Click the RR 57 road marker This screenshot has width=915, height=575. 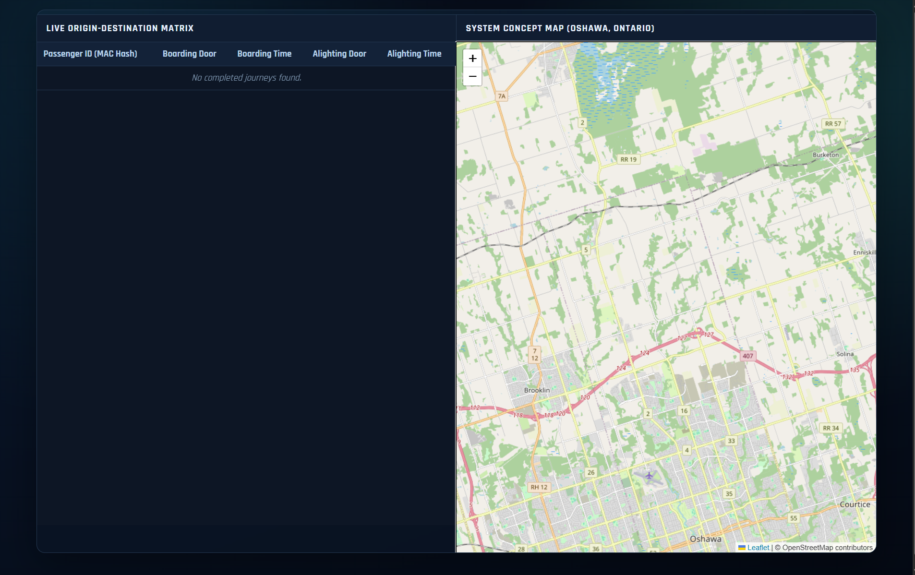coord(833,124)
